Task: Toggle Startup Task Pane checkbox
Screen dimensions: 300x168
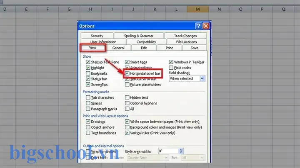Action: coord(88,62)
